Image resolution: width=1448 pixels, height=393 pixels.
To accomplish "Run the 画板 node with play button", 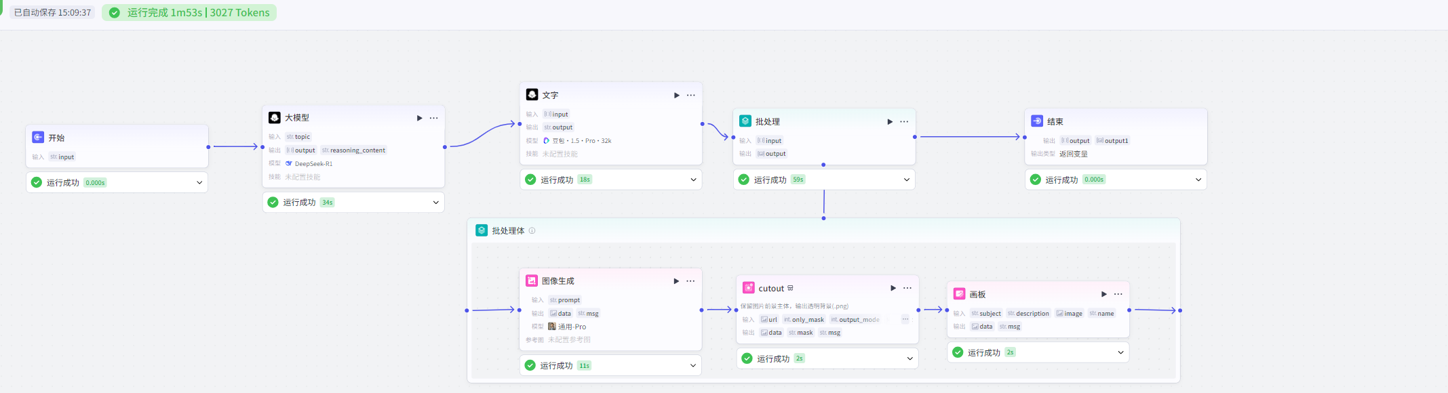I will pos(1104,294).
